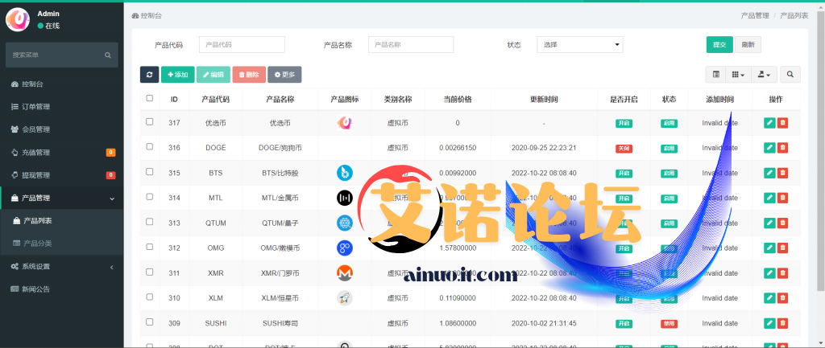Image resolution: width=825 pixels, height=348 pixels.
Task: Select 产品分类 submenu item
Action: point(61,244)
